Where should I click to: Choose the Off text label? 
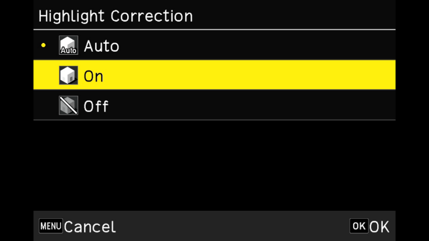[x=96, y=107]
